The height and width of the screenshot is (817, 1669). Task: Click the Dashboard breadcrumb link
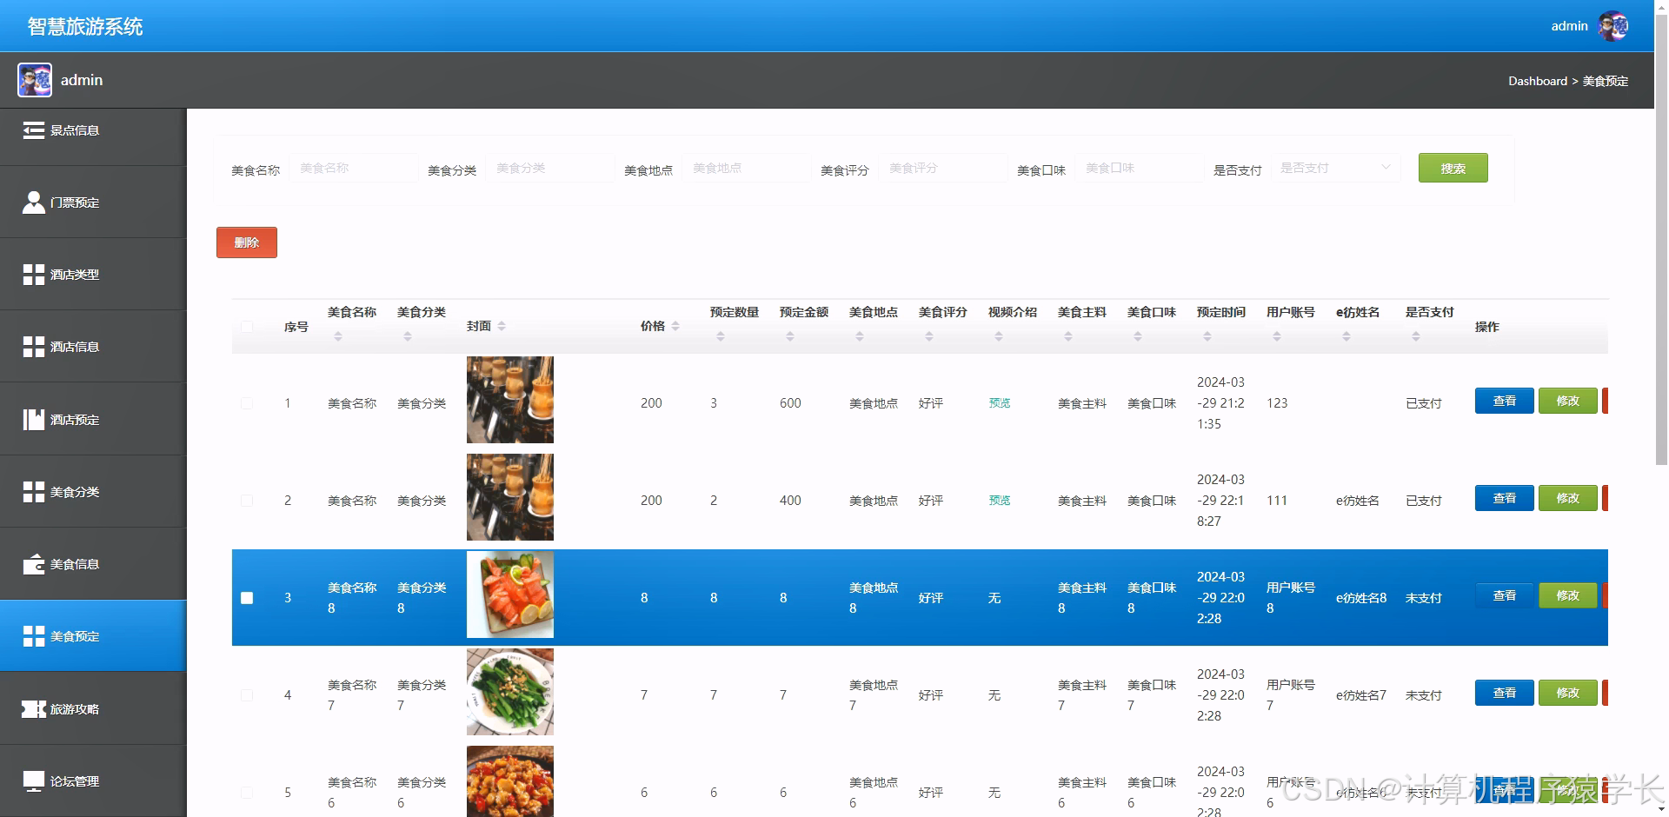pyautogui.click(x=1538, y=81)
